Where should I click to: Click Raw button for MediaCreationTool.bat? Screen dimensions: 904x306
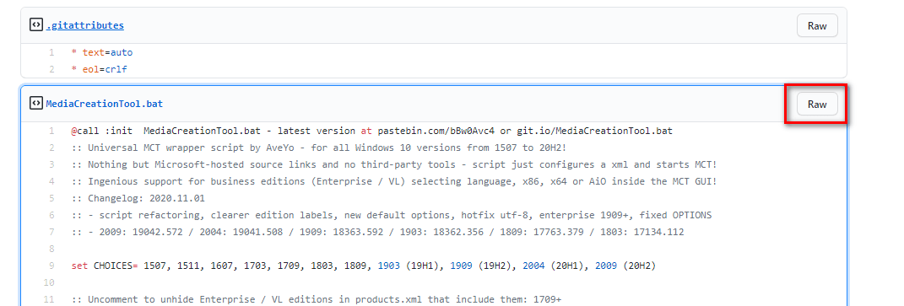point(817,105)
